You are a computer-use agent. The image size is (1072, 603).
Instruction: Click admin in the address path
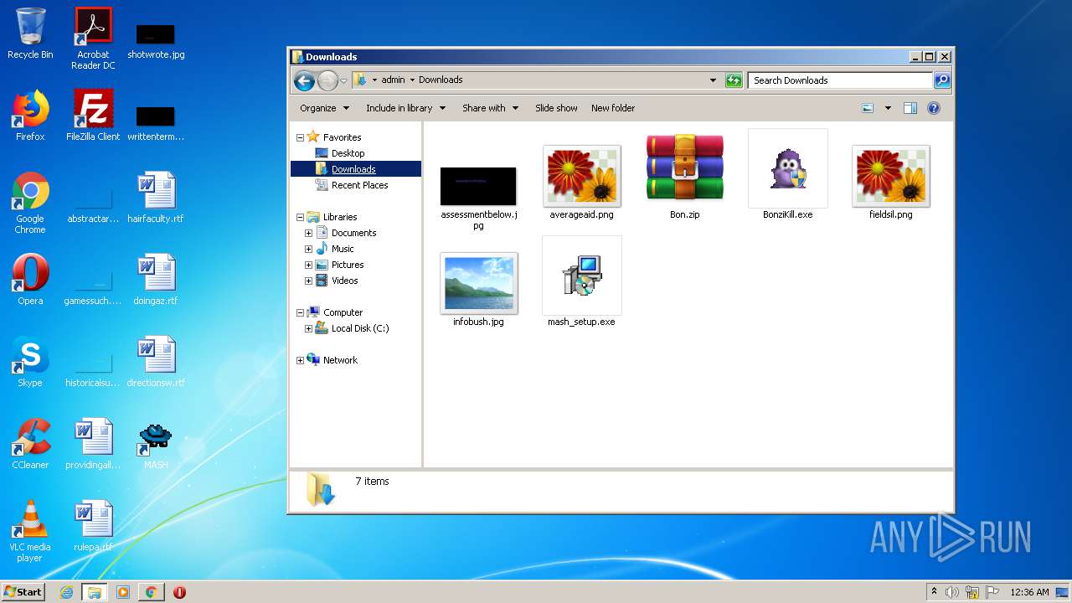coord(393,80)
